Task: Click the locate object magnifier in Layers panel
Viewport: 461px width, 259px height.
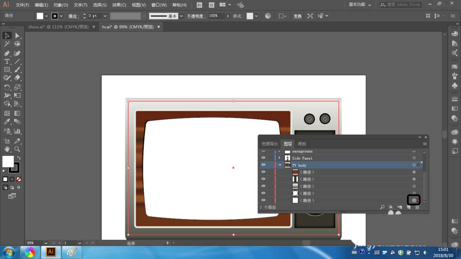Action: click(x=382, y=208)
